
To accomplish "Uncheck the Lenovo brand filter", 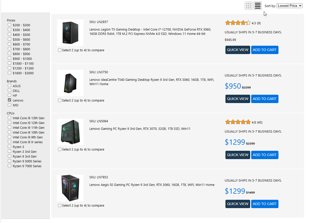I will click(10, 100).
